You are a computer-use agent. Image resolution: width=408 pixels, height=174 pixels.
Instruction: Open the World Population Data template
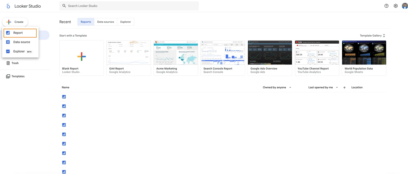364,58
